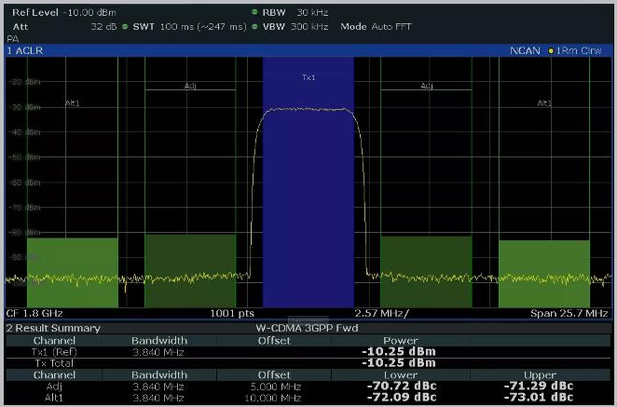Screen dimensions: 617x407
Task: Click the green dot beside SWT
Action: point(123,25)
